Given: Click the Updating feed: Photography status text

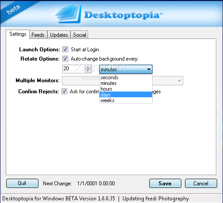Looking at the screenshot, I should click(x=156, y=199).
